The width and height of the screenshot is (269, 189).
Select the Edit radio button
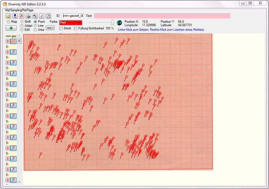(x=22, y=30)
